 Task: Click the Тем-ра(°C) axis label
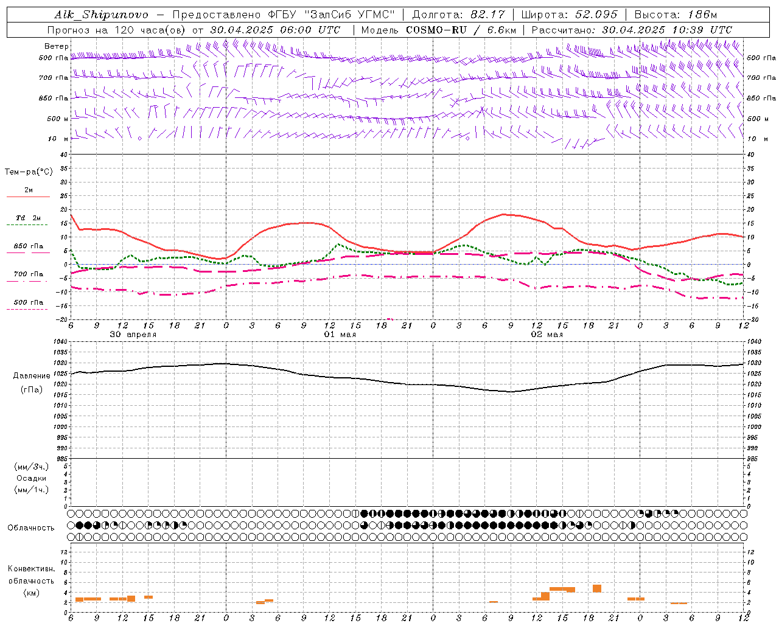coord(29,172)
